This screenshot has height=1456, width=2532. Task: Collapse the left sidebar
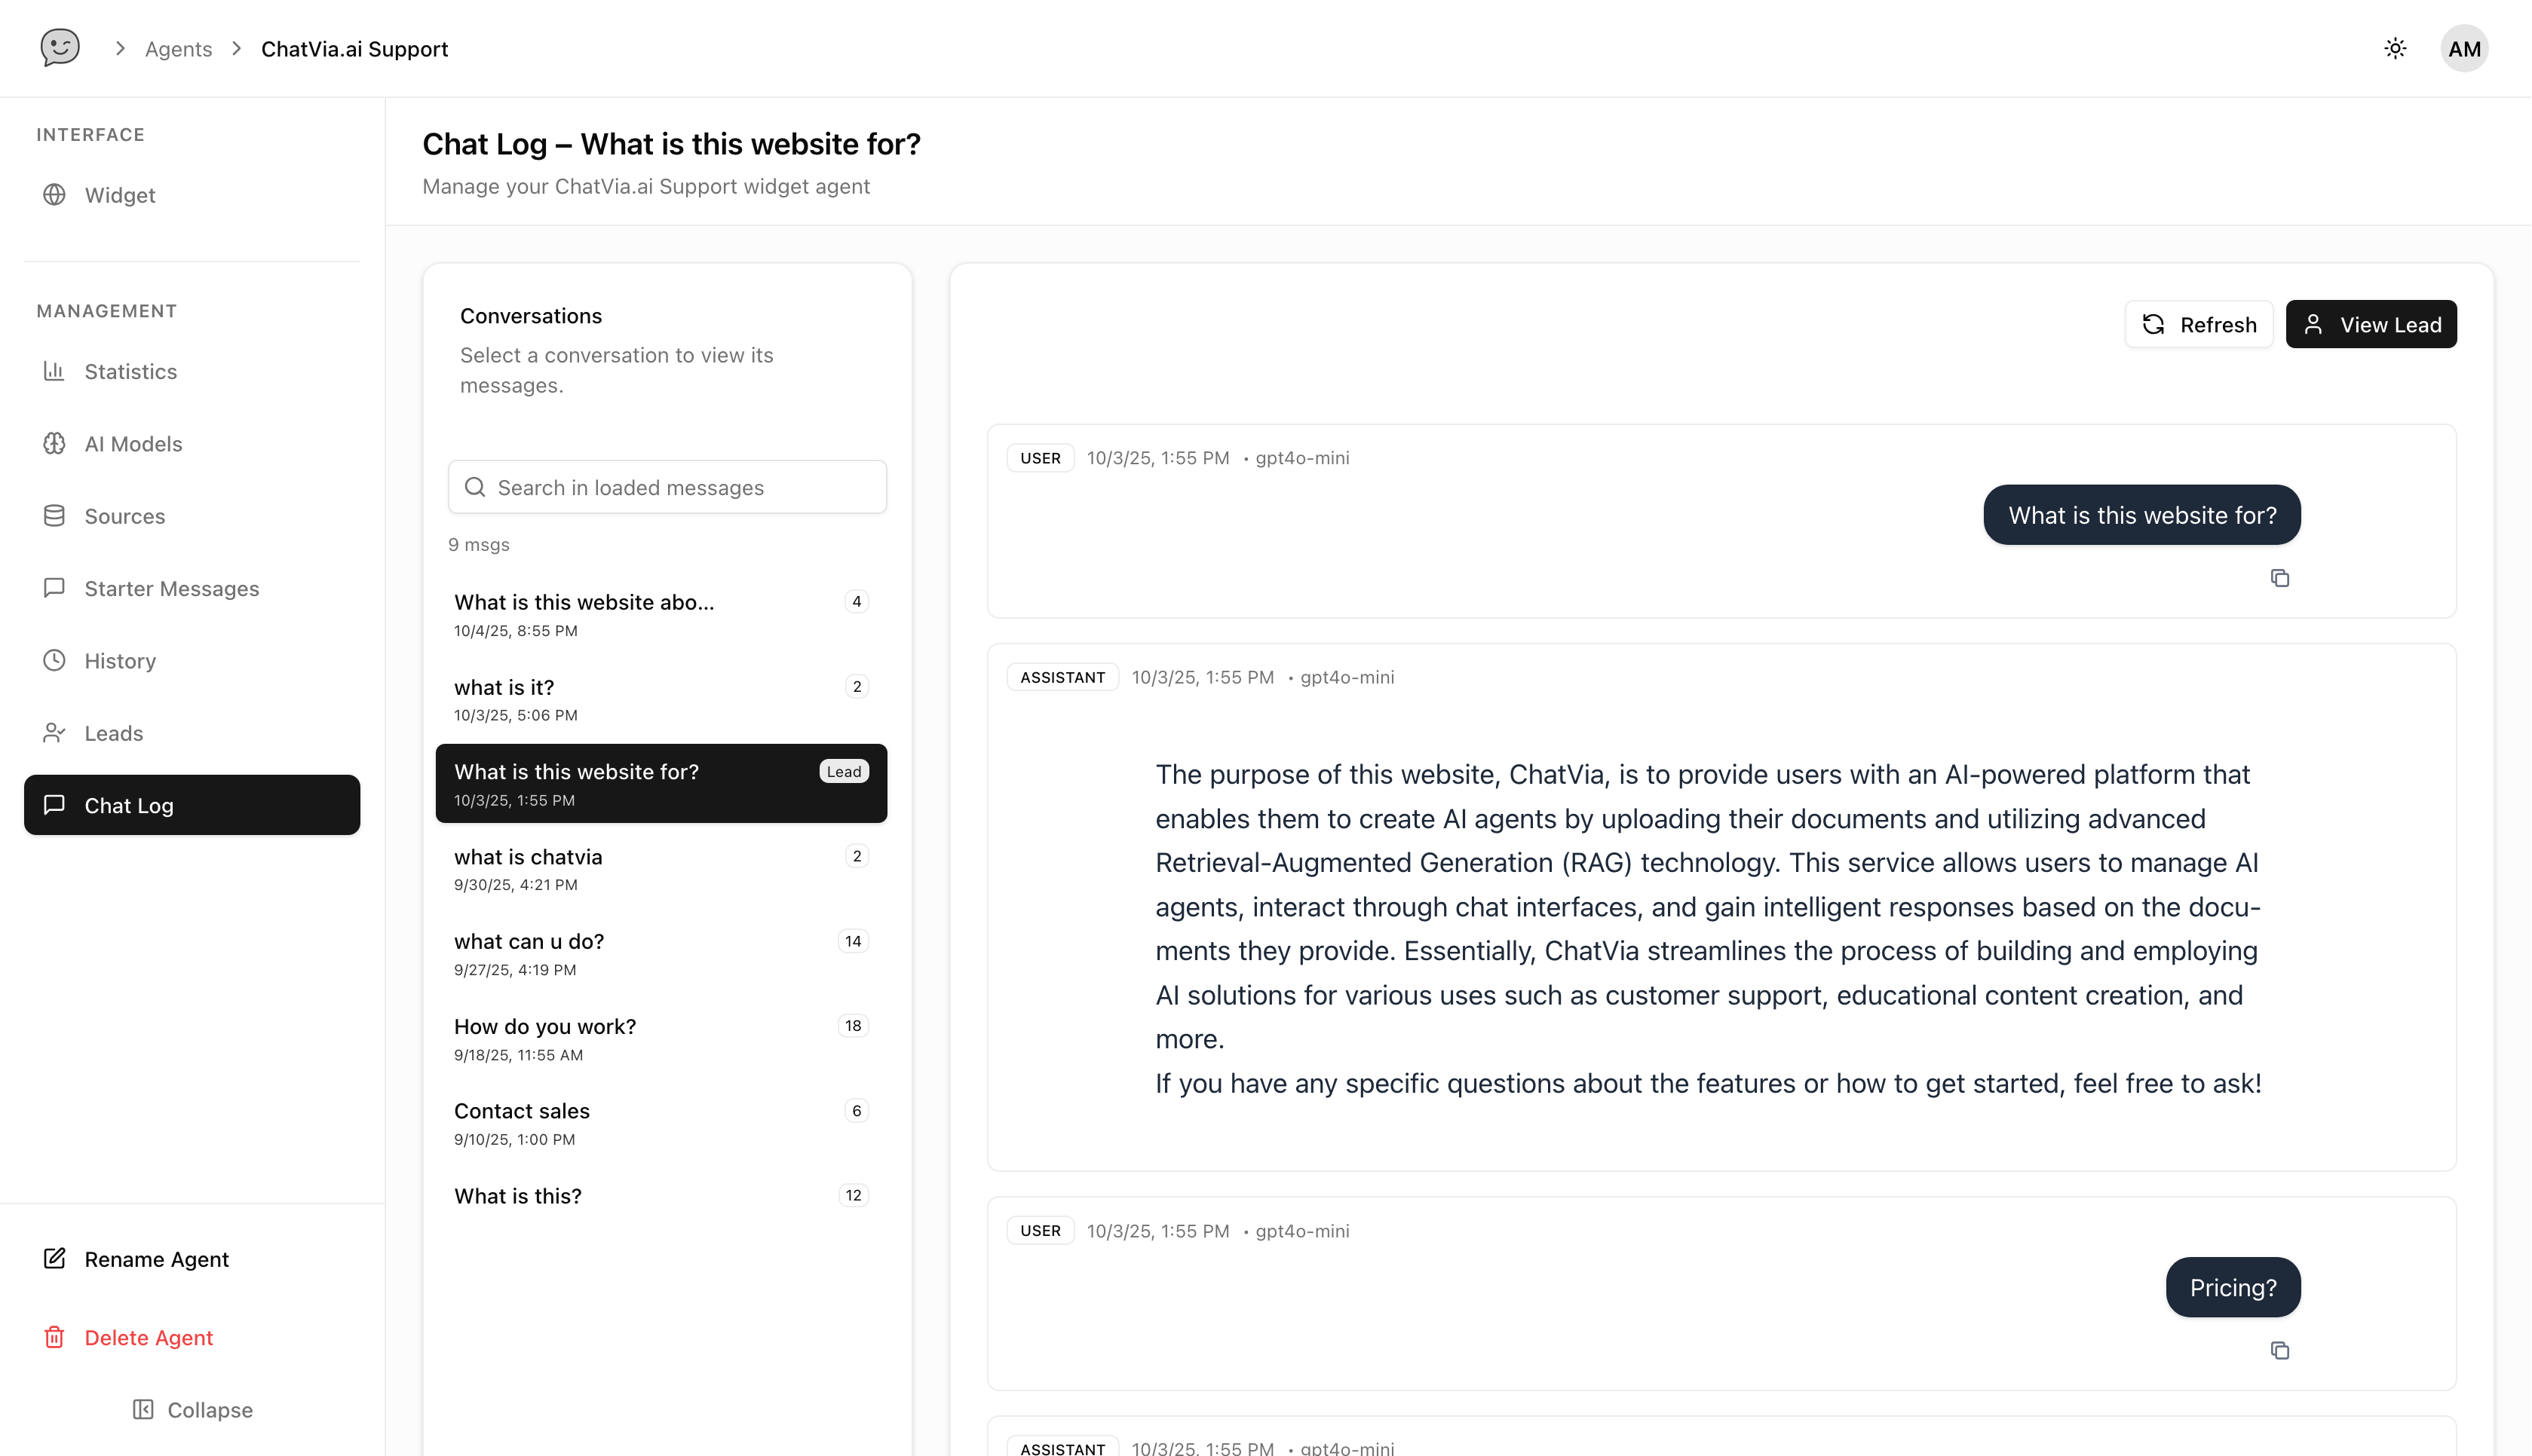tap(192, 1410)
